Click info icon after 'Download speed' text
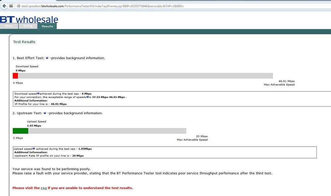This screenshot has height=196, width=331. point(38,93)
